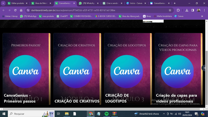The height and width of the screenshot is (117, 208).
Task: Toggle the browser side panel
Action: 193,10
